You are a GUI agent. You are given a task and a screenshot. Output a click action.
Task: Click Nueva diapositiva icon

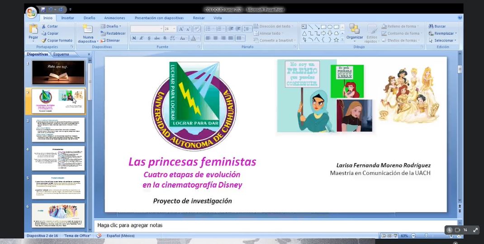pyautogui.click(x=88, y=28)
